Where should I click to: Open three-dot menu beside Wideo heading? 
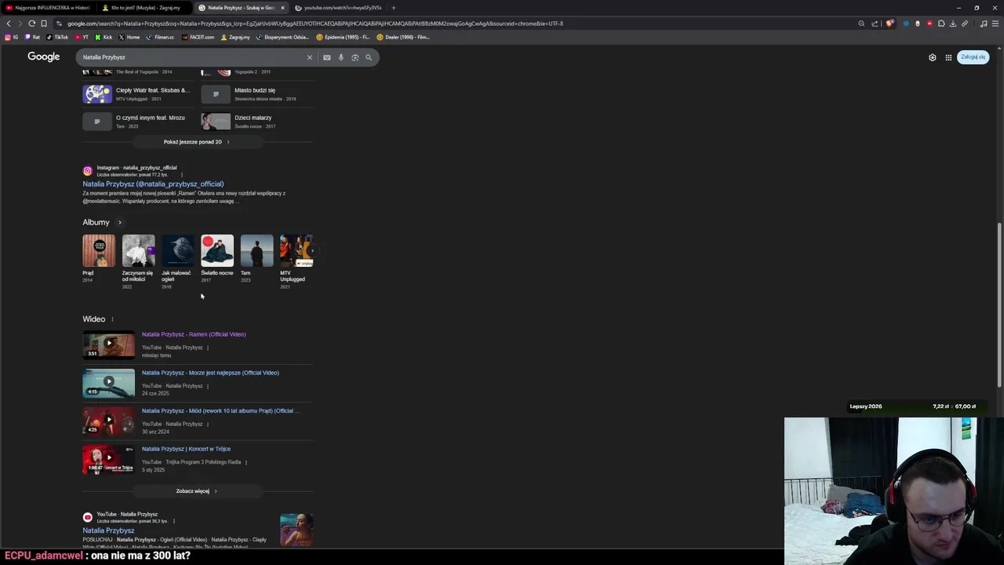[x=112, y=319]
